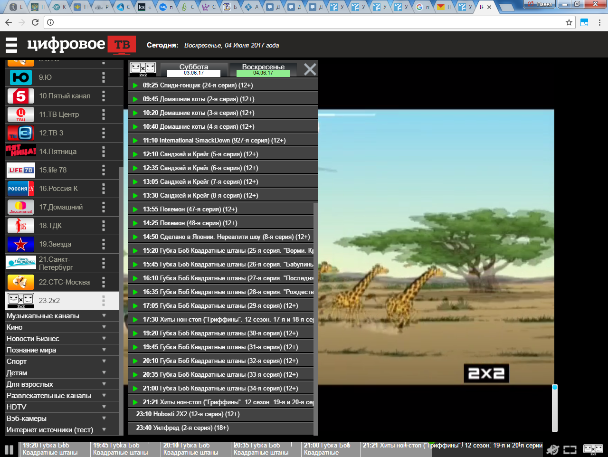Open the 11:10 International SmackDown program
The width and height of the screenshot is (608, 457).
(214, 141)
